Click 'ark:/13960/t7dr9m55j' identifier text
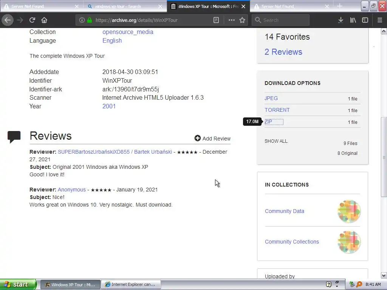The height and width of the screenshot is (290, 387). click(x=130, y=89)
